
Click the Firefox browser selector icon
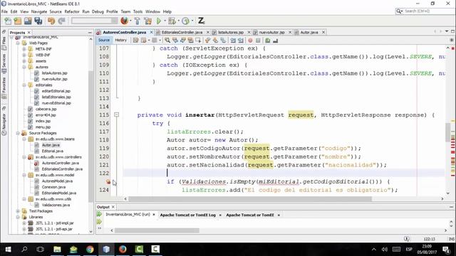pos(125,21)
